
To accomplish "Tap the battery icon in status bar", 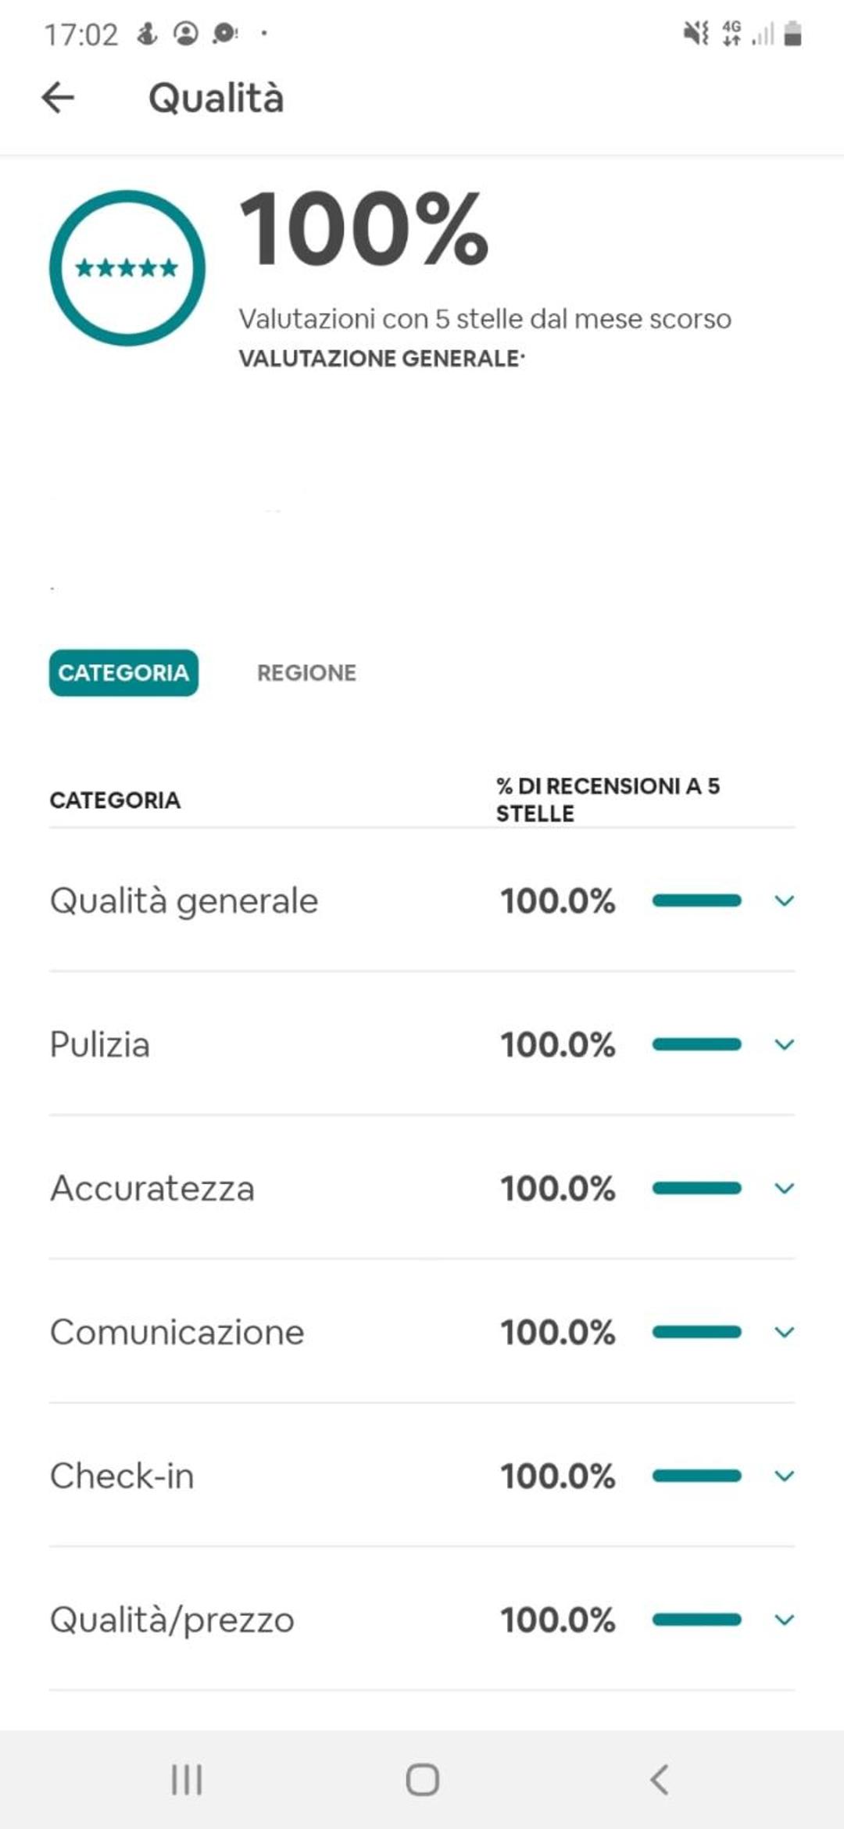I will 792,34.
